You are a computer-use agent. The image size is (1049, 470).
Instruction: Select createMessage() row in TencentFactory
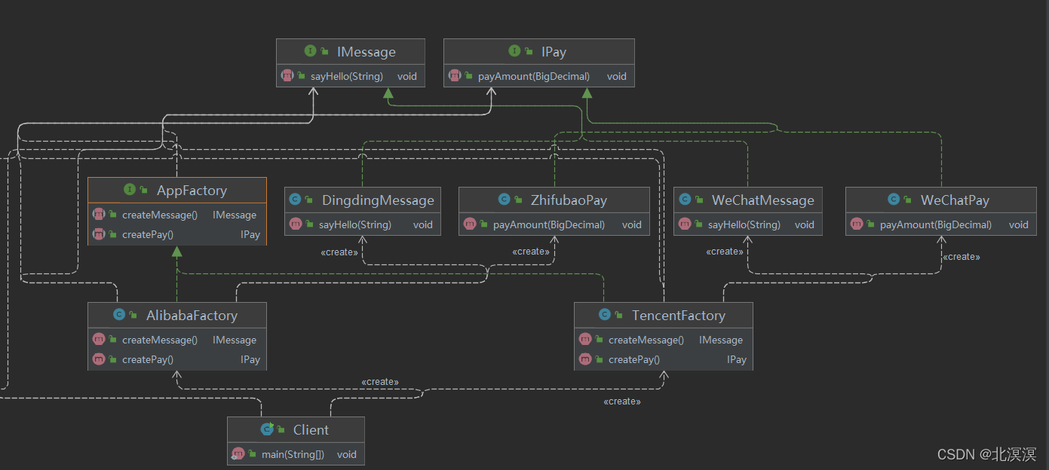[x=664, y=340]
